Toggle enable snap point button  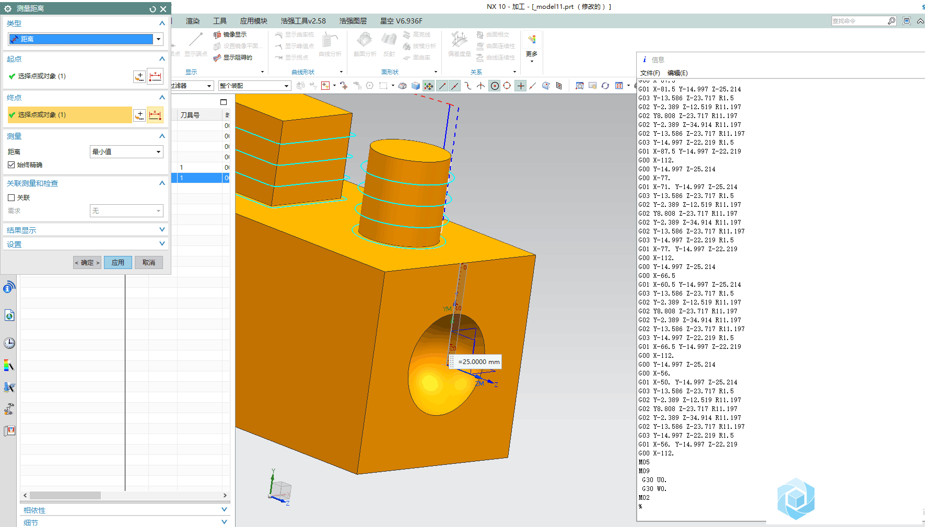pyautogui.click(x=429, y=86)
